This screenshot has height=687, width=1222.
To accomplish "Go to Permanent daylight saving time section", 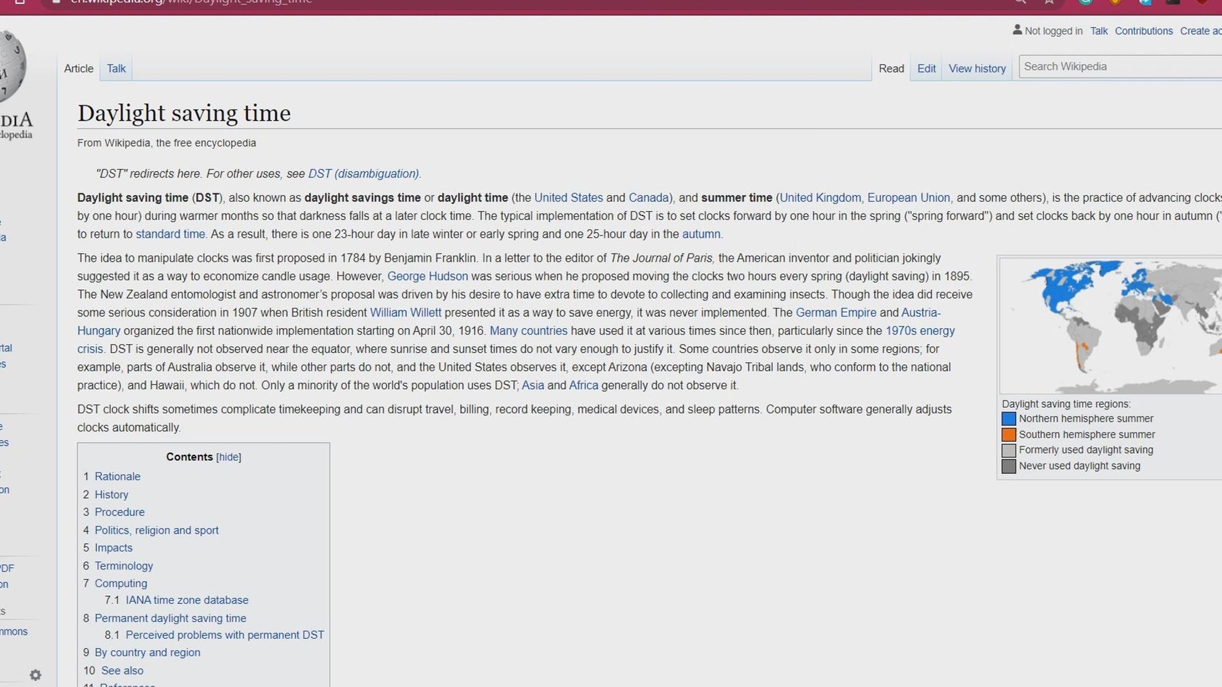I will coord(171,618).
